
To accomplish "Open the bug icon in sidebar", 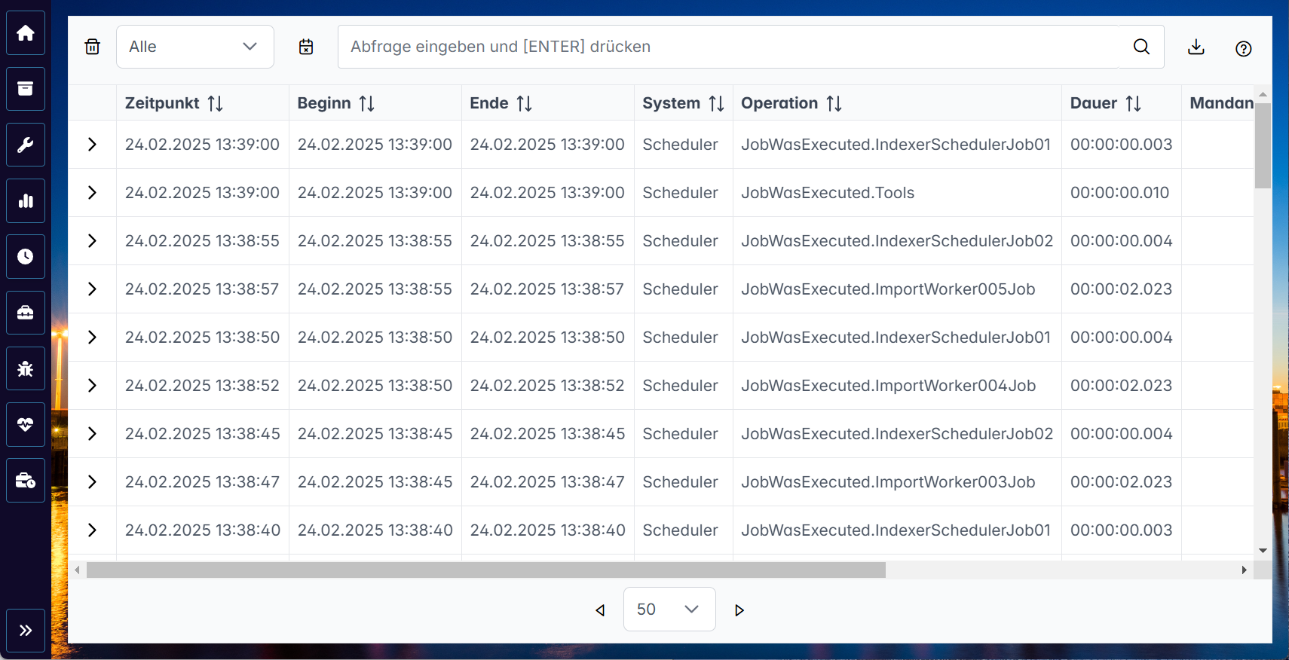I will (x=26, y=368).
